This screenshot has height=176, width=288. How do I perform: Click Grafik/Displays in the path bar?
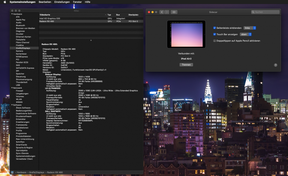pyautogui.click(x=37, y=172)
